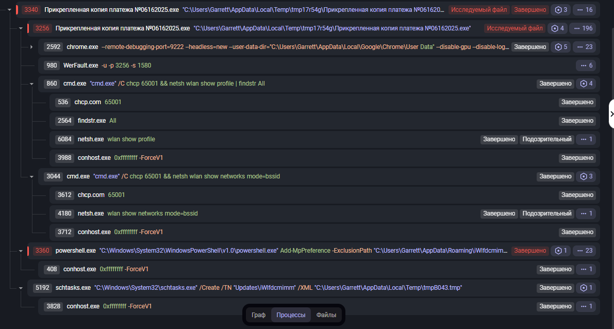Expand the chrome.exe 2592 process node
The width and height of the screenshot is (614, 329).
31,47
